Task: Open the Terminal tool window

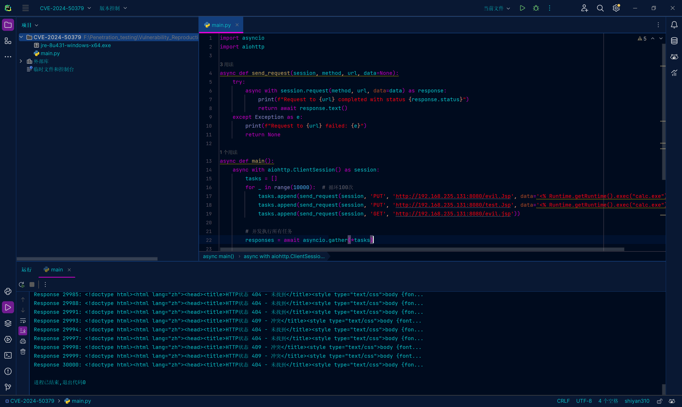Action: point(8,355)
